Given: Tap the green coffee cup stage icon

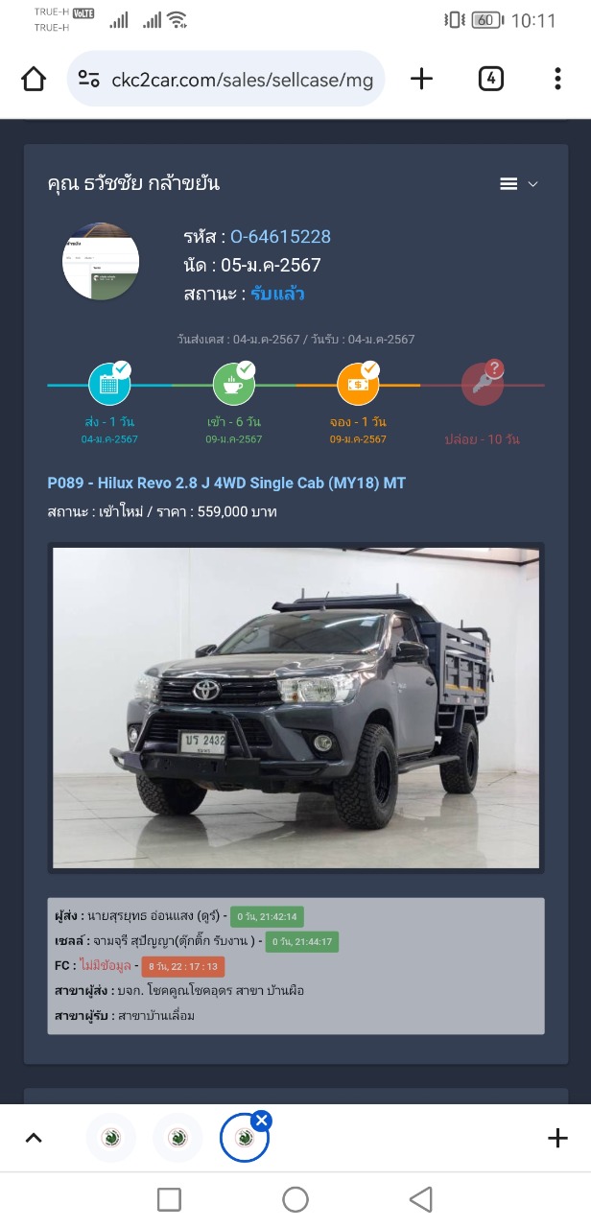Looking at the screenshot, I should click(233, 385).
